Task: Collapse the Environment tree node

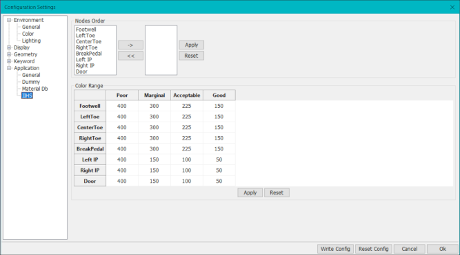Action: click(9, 20)
